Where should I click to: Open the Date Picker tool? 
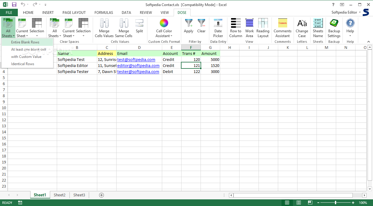[218, 28]
